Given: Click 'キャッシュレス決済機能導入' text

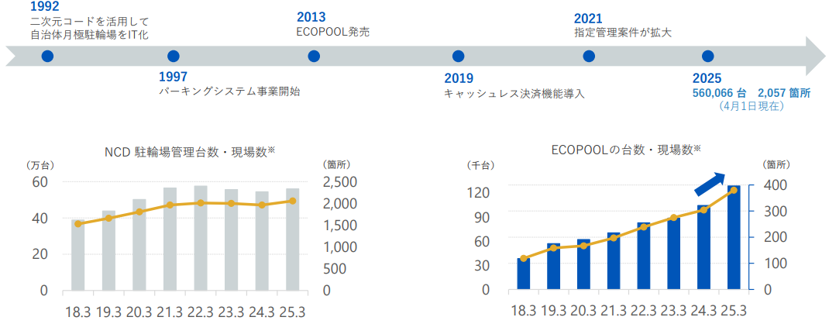Looking at the screenshot, I should point(514,94).
